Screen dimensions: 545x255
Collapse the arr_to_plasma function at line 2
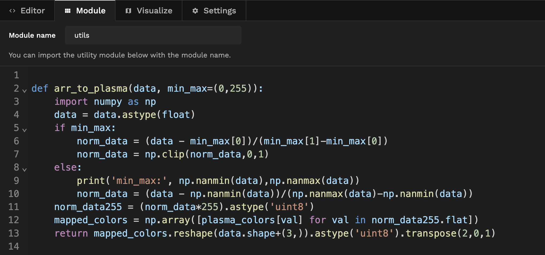pos(25,91)
